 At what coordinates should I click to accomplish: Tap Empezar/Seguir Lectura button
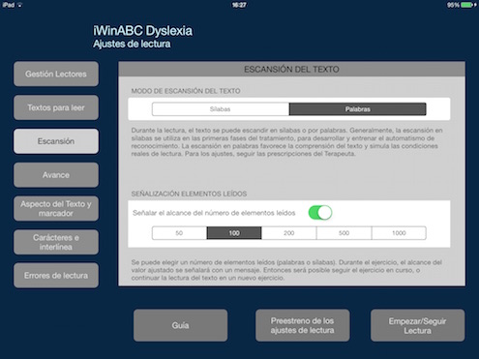[x=418, y=325]
